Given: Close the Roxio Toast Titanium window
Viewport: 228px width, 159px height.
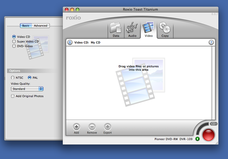Looking at the screenshot, I should (67, 10).
